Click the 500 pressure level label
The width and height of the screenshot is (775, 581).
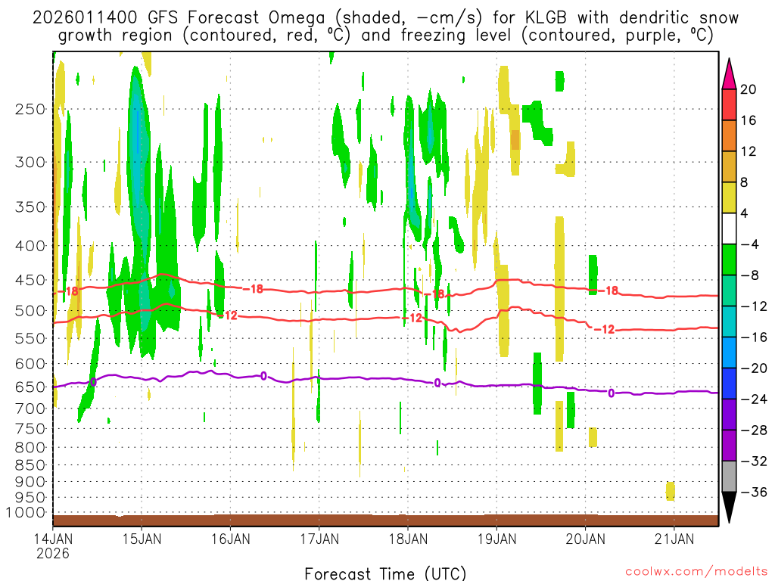tap(30, 311)
